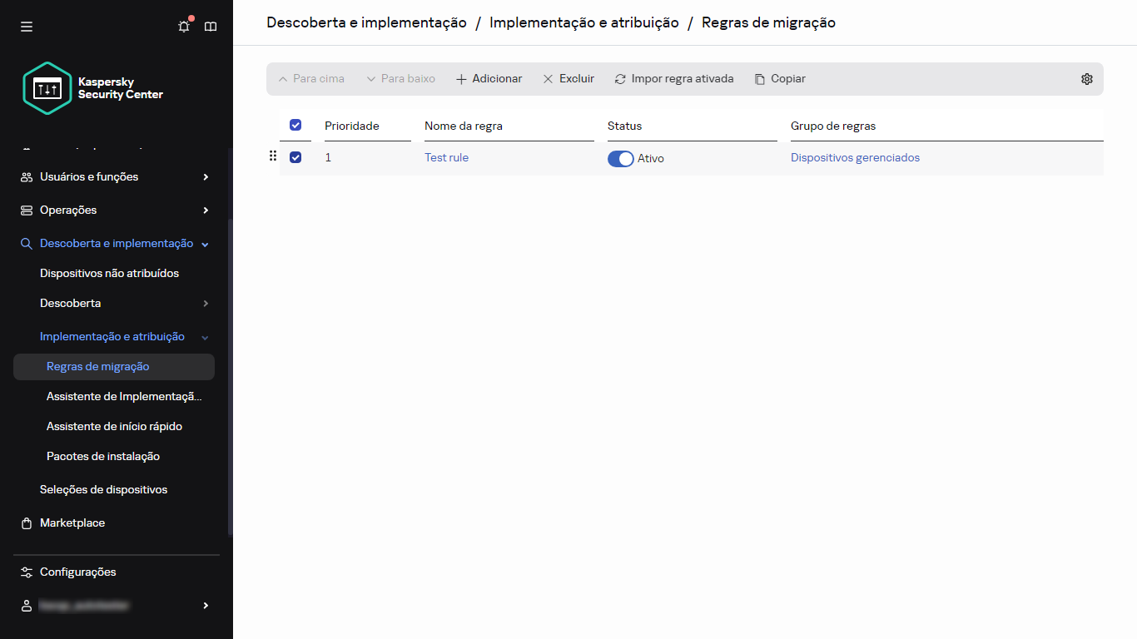1137x639 pixels.
Task: Grab the row drag handle dots
Action: tap(273, 156)
